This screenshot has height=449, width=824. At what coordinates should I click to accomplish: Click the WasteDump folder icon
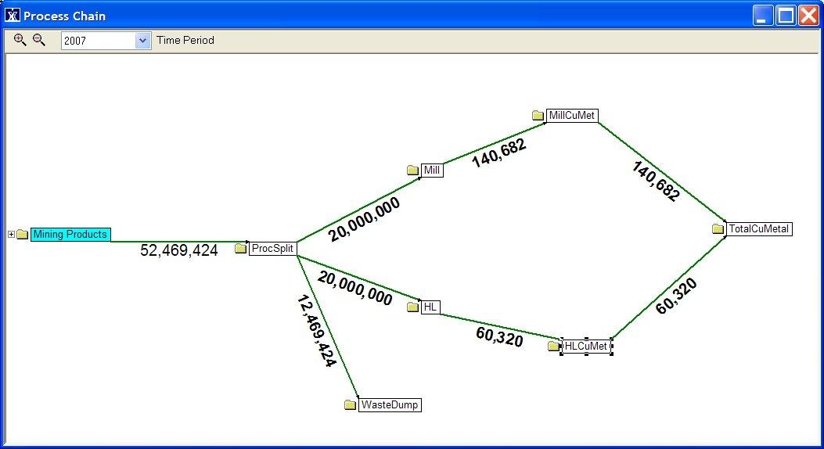[x=351, y=405]
